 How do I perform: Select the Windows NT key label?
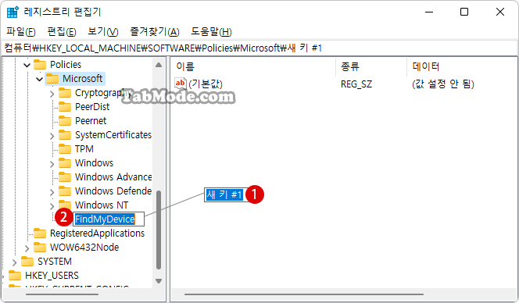pos(102,205)
